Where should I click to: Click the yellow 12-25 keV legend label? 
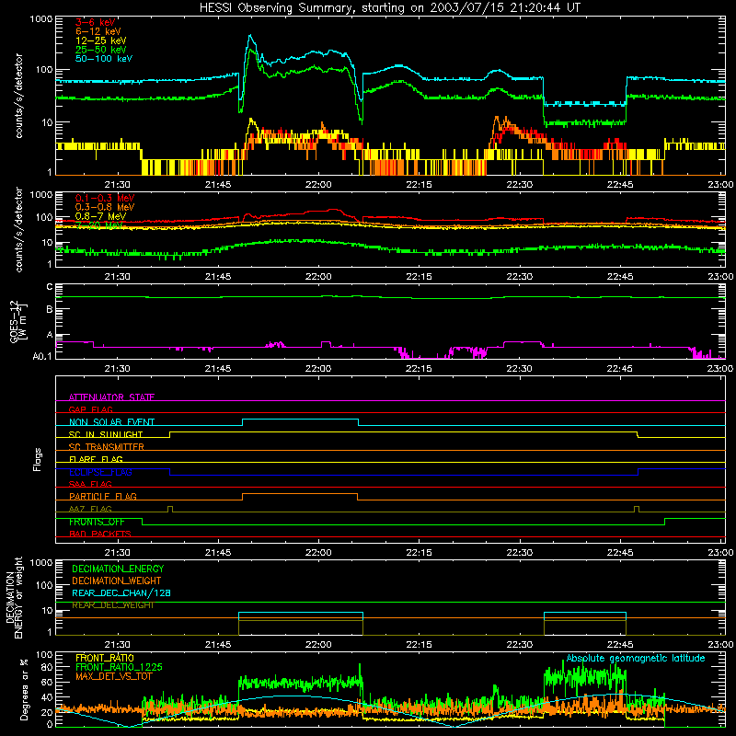[x=101, y=40]
